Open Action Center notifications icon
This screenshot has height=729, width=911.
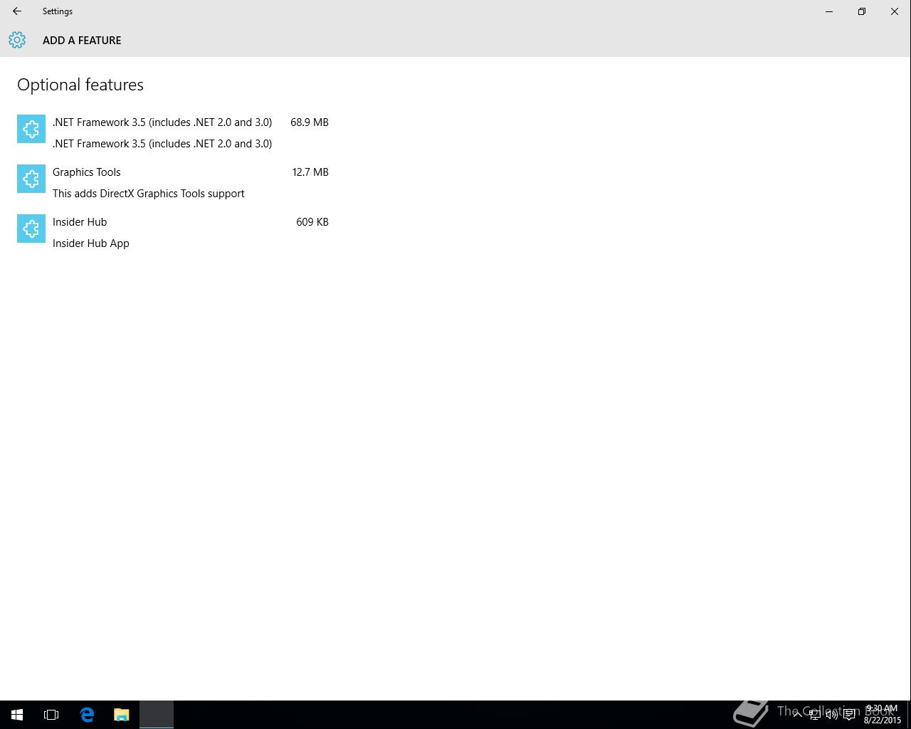pyautogui.click(x=849, y=715)
